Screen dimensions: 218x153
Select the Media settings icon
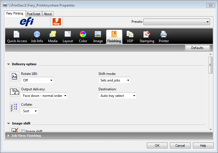click(53, 34)
